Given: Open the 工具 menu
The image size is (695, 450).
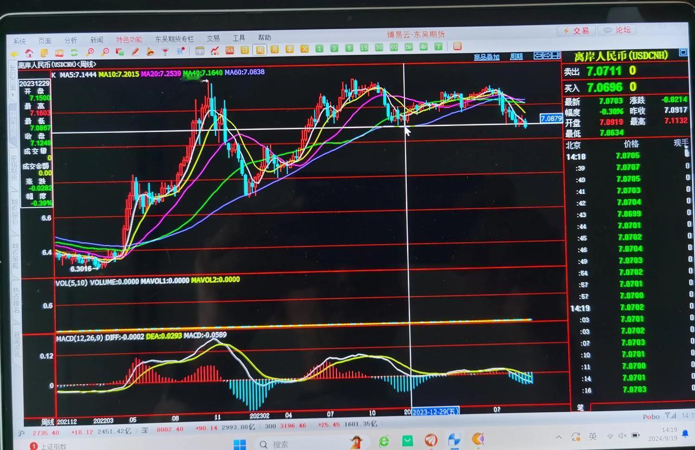Looking at the screenshot, I should (x=239, y=38).
